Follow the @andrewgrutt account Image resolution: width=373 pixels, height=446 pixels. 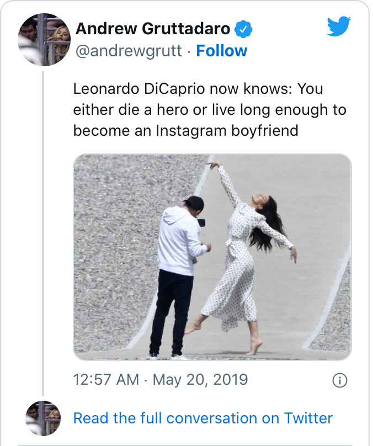click(x=222, y=51)
